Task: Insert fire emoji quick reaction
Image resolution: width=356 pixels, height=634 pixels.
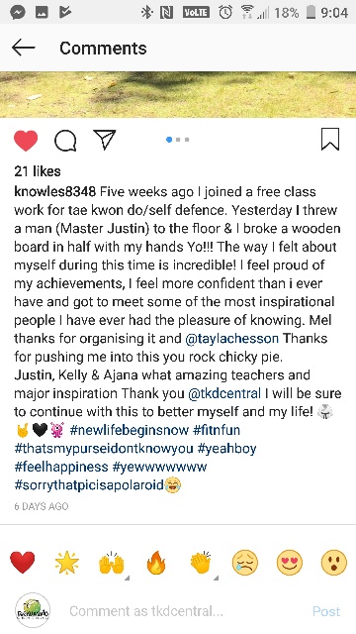Action: (156, 563)
